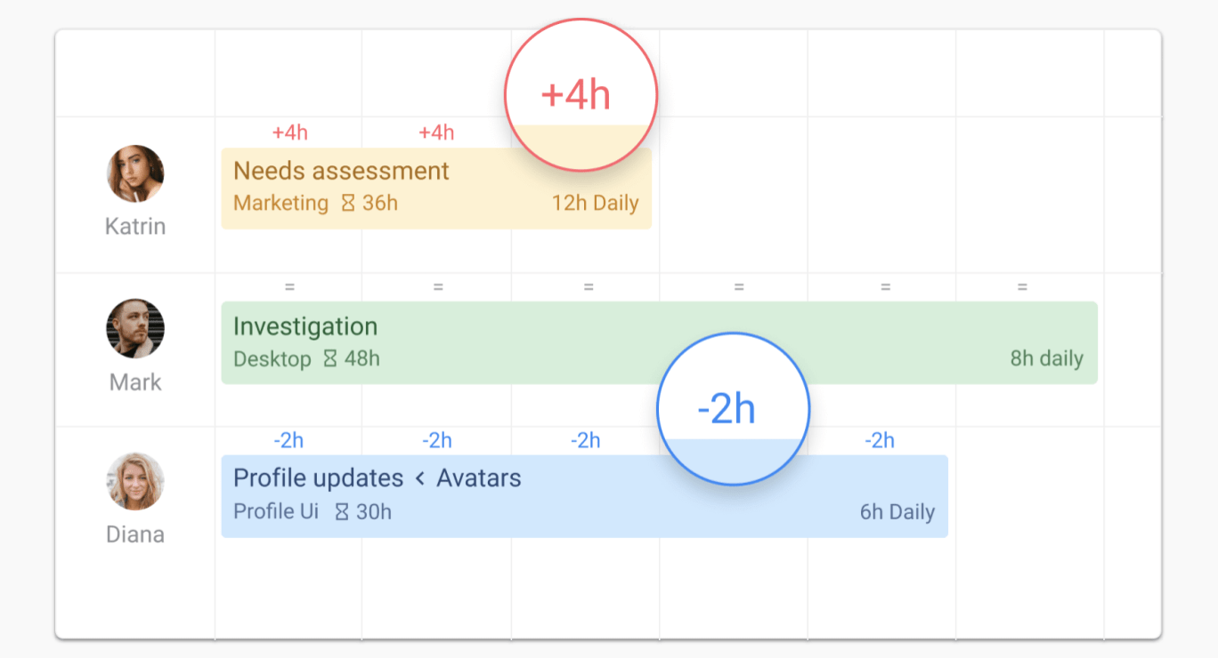Click the 8h daily workload label
Image resolution: width=1218 pixels, height=658 pixels.
click(1046, 359)
